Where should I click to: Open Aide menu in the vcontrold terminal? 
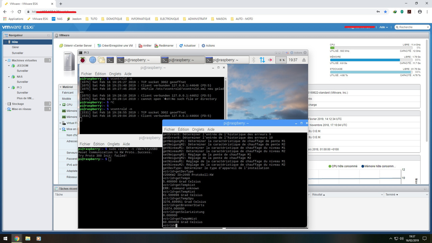128,74
